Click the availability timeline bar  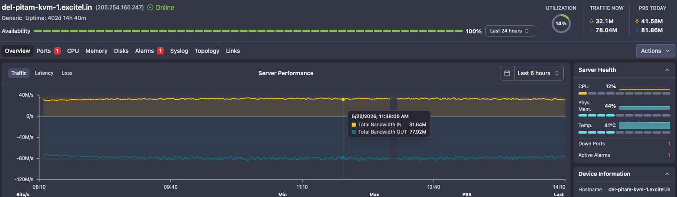point(248,31)
